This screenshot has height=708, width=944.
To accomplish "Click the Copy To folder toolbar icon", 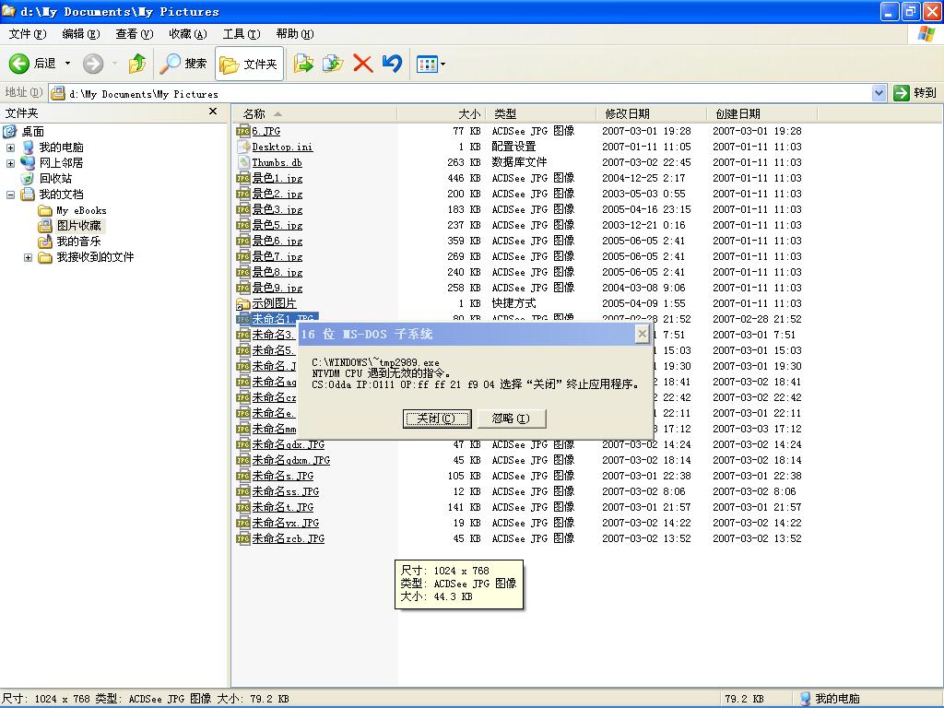I will 333,64.
